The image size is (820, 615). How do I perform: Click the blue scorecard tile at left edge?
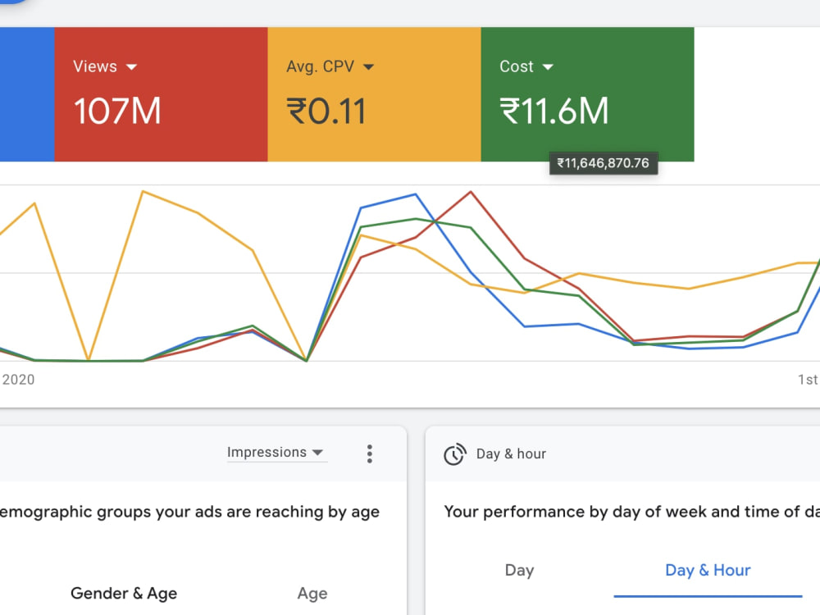(x=27, y=94)
